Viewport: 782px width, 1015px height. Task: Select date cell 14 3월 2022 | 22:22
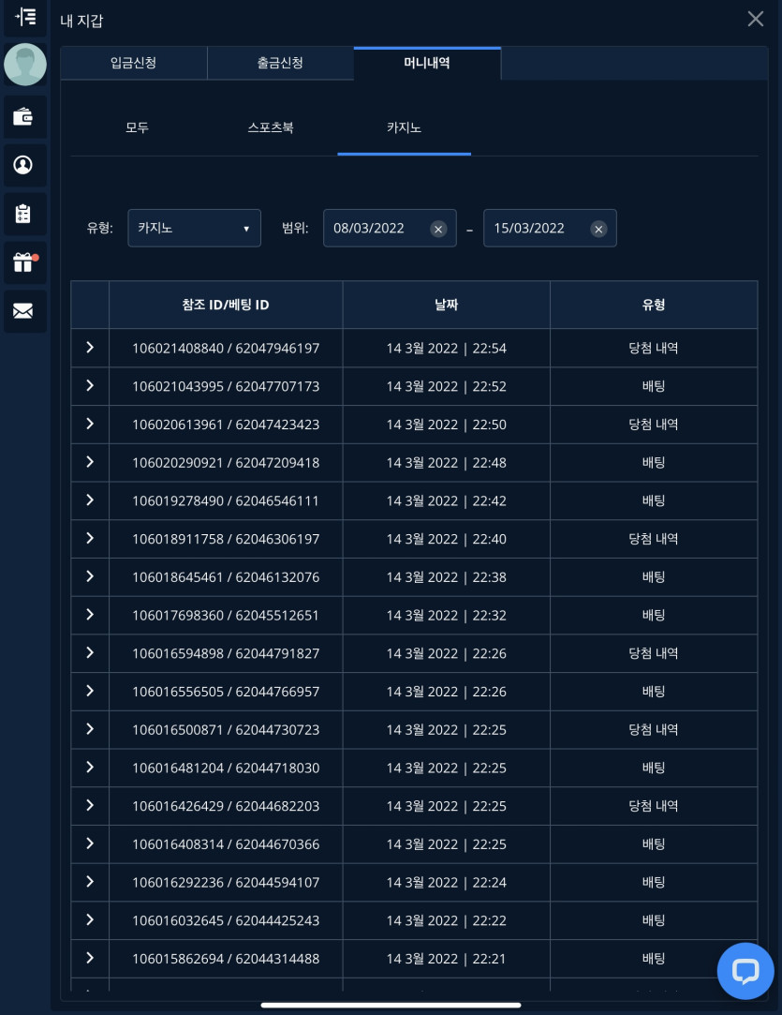point(447,921)
